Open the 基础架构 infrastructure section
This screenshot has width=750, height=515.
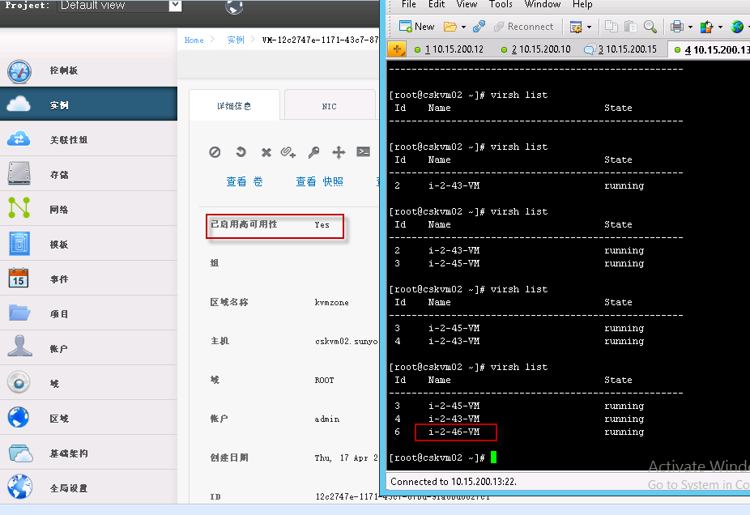pyautogui.click(x=88, y=453)
